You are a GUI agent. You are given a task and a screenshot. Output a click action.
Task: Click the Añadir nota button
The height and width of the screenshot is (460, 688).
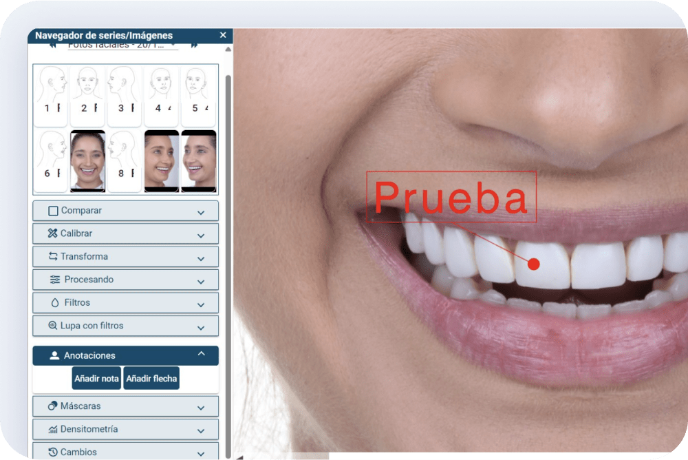pos(96,378)
